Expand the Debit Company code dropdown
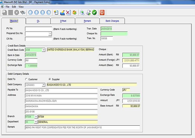 [44, 85]
